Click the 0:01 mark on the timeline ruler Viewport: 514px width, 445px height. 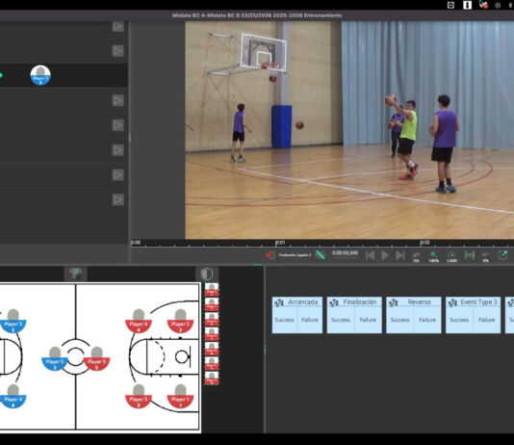279,243
